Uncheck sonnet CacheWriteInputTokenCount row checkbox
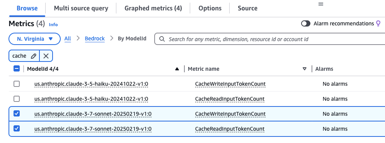385x143 pixels. click(x=17, y=114)
